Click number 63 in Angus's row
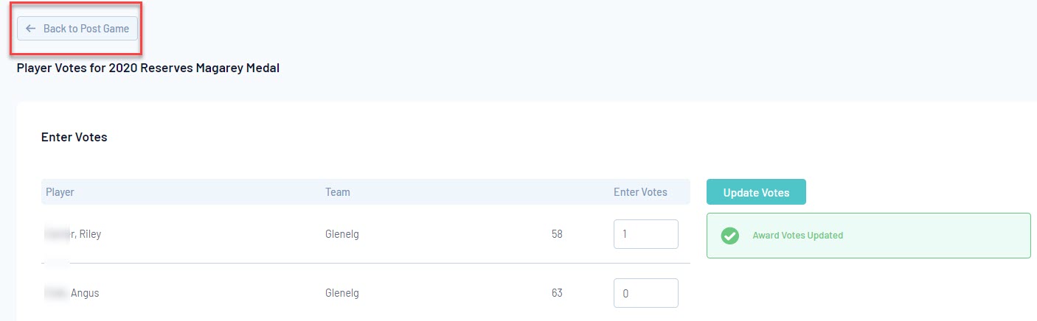 [x=557, y=293]
